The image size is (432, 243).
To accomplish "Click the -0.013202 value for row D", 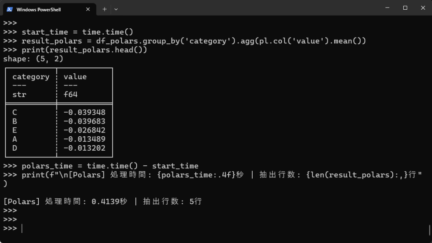I will point(84,148).
